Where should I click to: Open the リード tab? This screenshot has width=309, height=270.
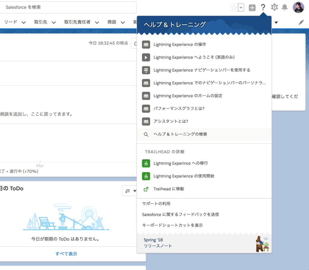[x=11, y=22]
